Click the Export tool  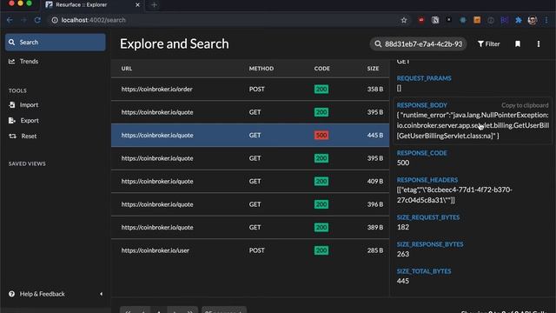click(x=23, y=121)
